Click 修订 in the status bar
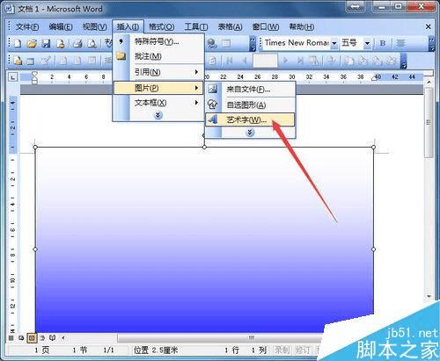Image resolution: width=440 pixels, height=361 pixels. point(302,350)
